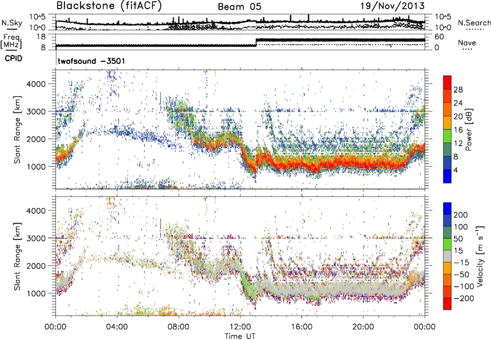Click the '3000' tick of the velocity panel
491x340 pixels.
coord(36,238)
